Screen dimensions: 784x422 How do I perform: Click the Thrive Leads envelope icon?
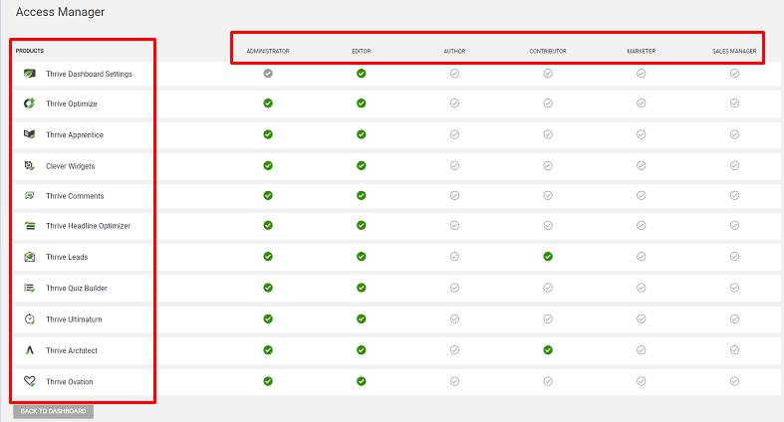[x=30, y=257]
